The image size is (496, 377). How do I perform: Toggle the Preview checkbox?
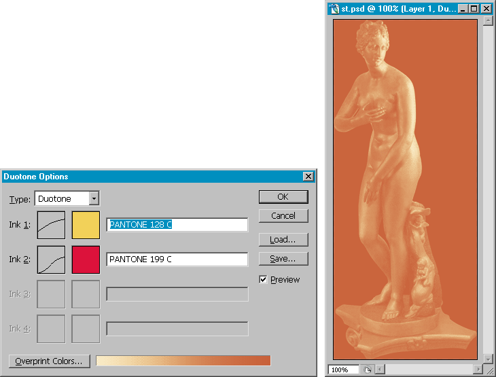263,280
